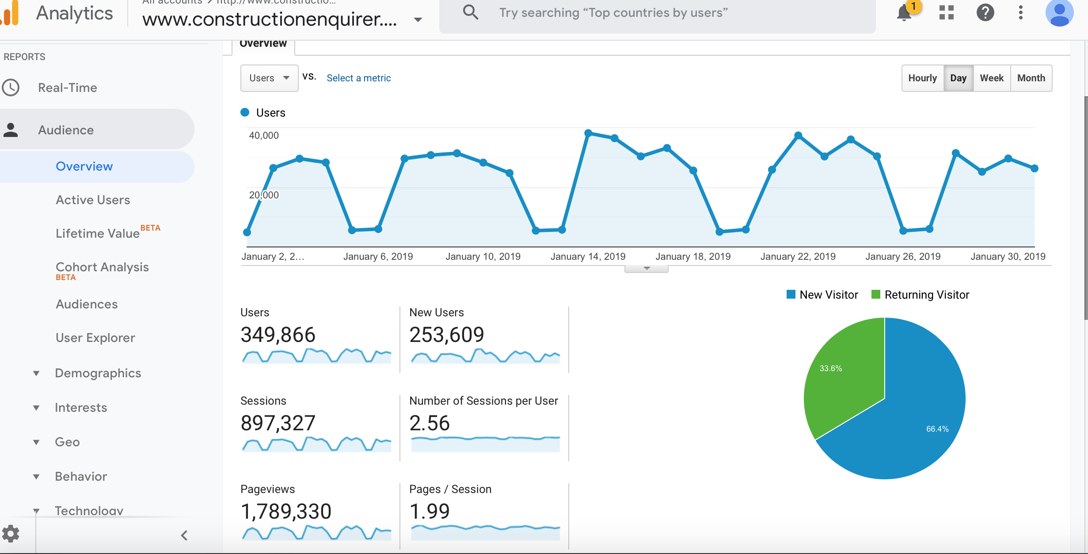This screenshot has width=1088, height=554.
Task: Open the Users metric dropdown
Action: click(269, 78)
